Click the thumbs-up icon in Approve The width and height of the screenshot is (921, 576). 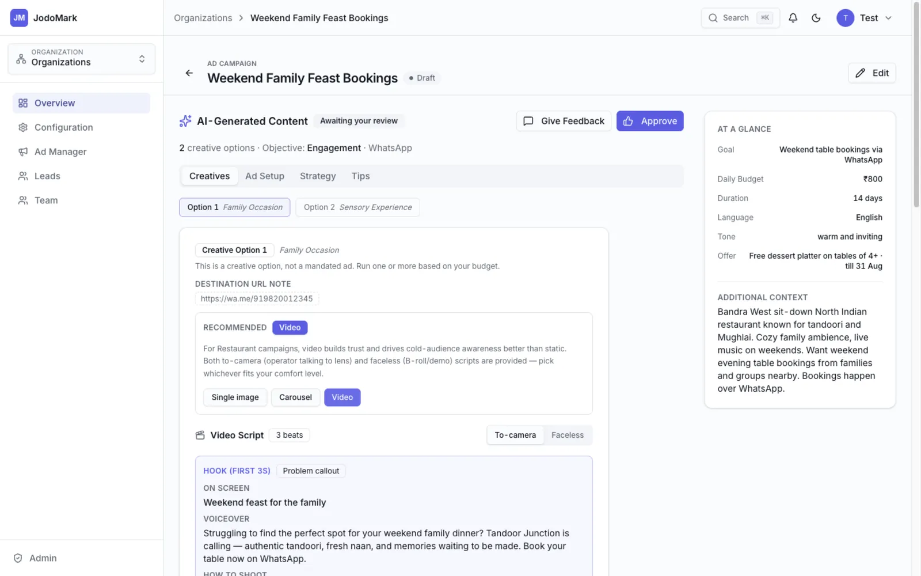pyautogui.click(x=628, y=121)
